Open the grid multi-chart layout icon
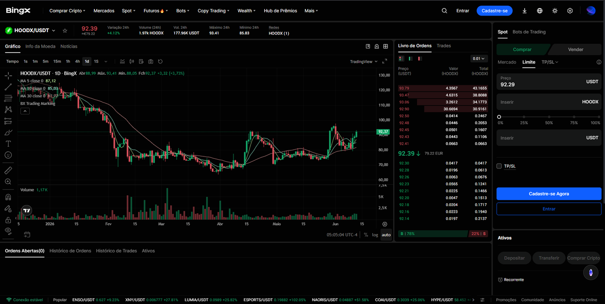 click(x=386, y=46)
